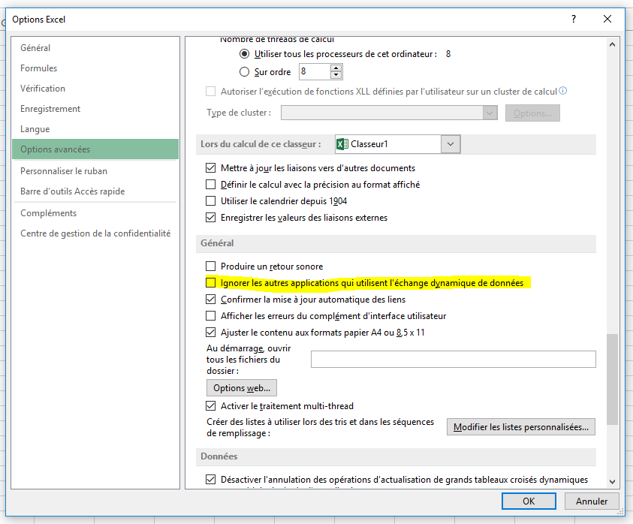Select the 'Sur ordre' radio button
The width and height of the screenshot is (633, 524).
[244, 72]
